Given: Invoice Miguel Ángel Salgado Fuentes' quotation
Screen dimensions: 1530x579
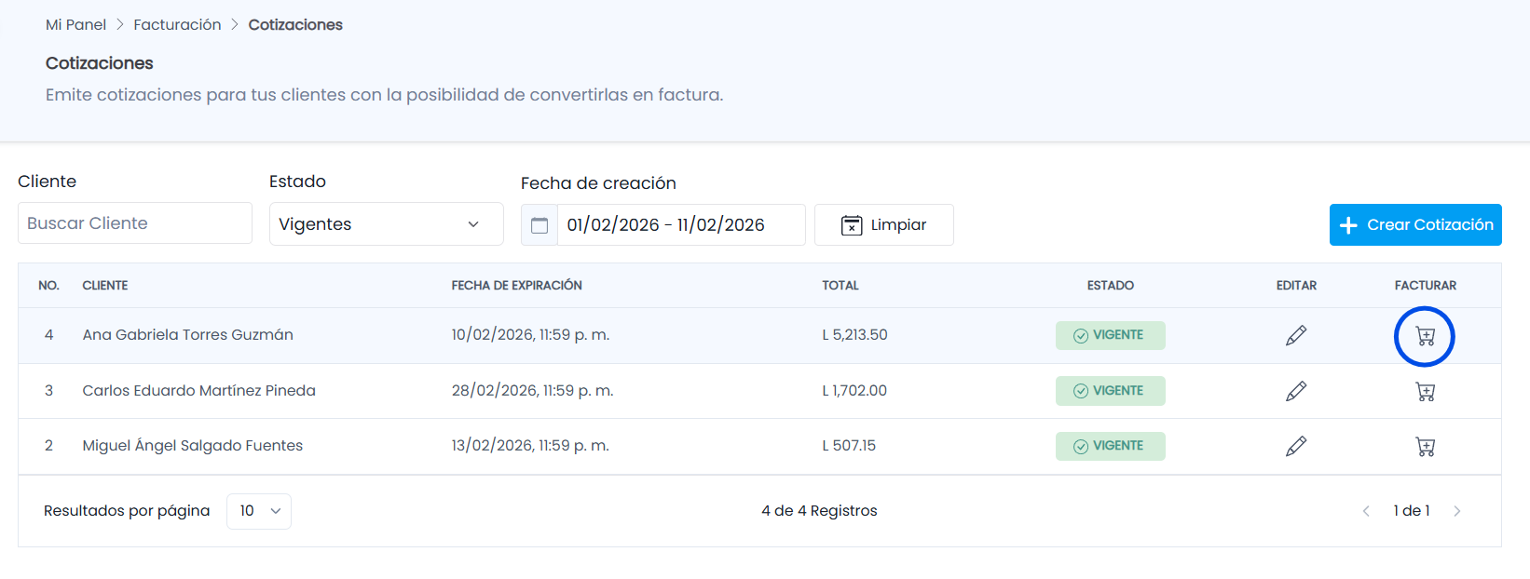Looking at the screenshot, I should click(x=1425, y=447).
